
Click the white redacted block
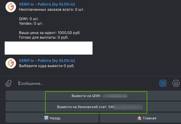(x=49, y=48)
